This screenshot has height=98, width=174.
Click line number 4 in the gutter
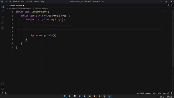point(12,24)
